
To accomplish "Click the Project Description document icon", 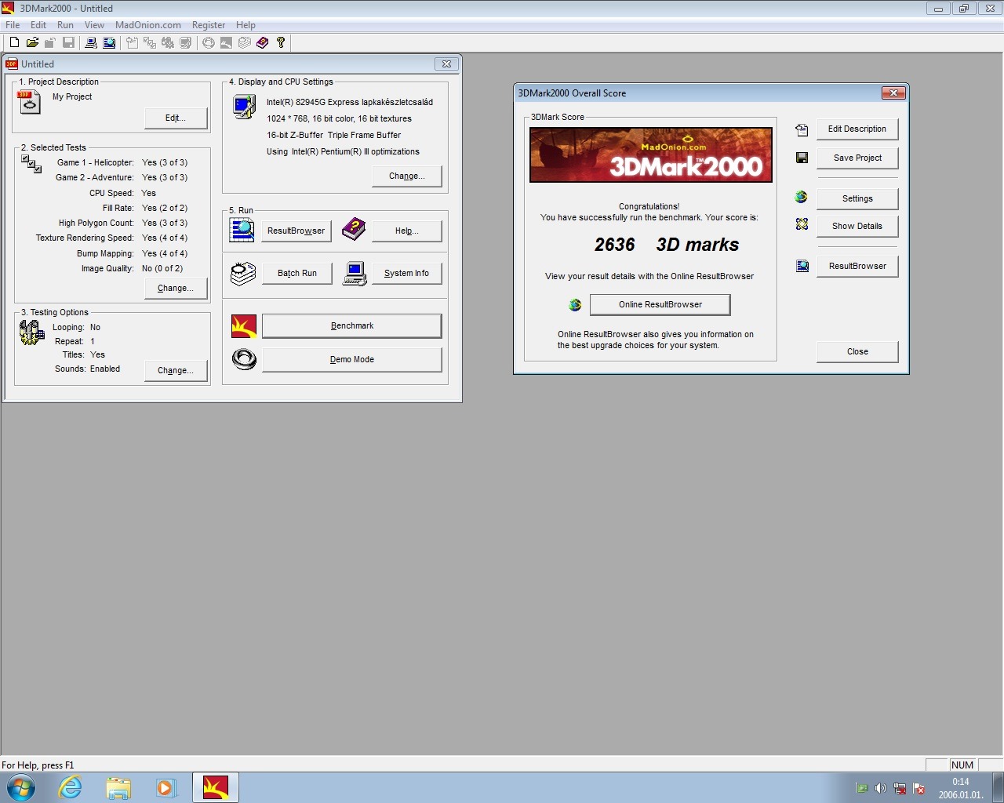I will point(29,102).
